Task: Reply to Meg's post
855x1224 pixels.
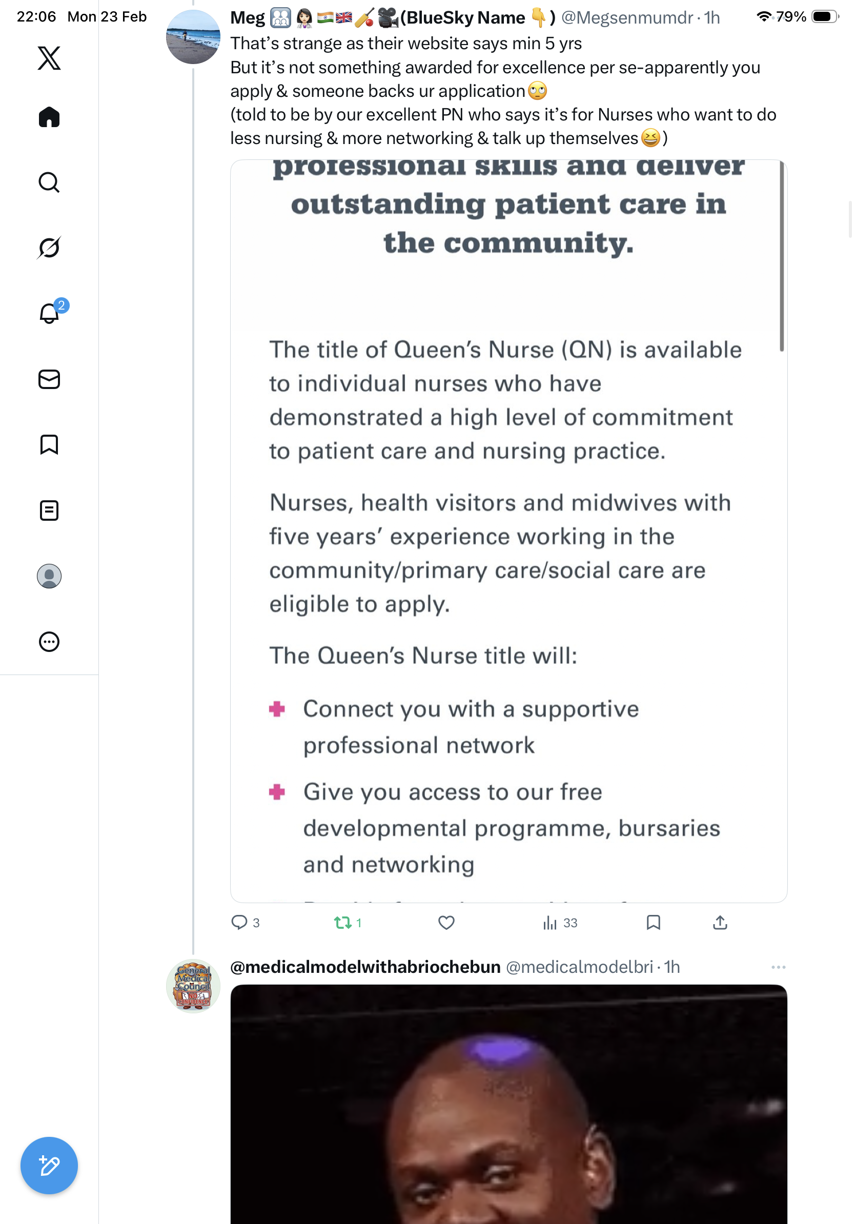Action: [239, 922]
